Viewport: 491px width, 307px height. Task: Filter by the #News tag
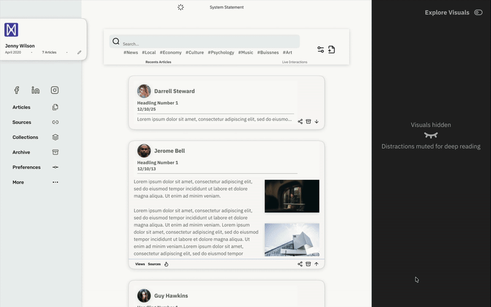(x=131, y=53)
